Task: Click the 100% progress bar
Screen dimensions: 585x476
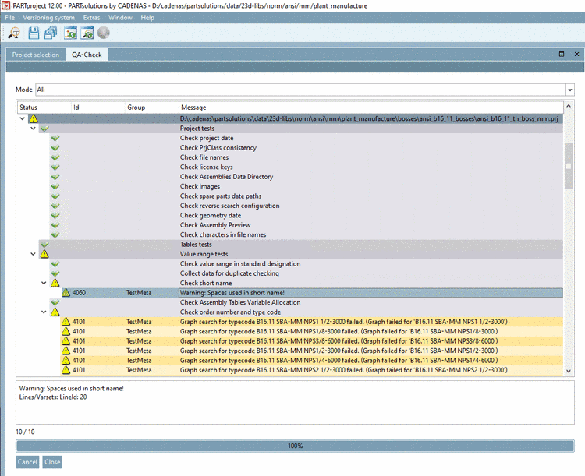Action: [295, 446]
